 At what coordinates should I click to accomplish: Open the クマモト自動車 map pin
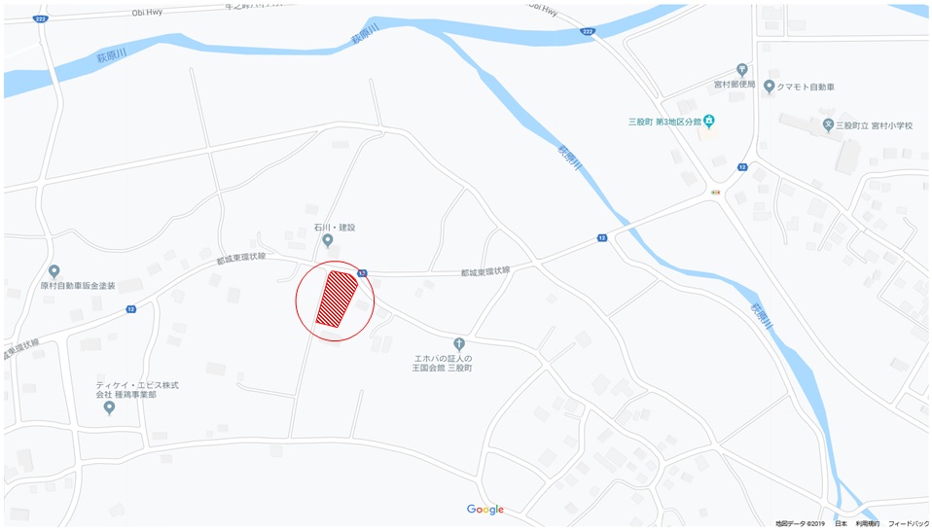769,87
